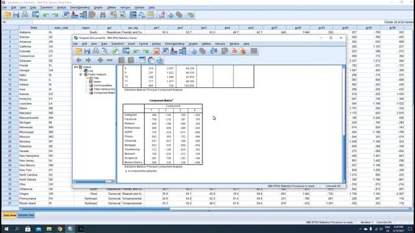
Task: Open Graphs menu in Data Editor
Action: point(98,8)
